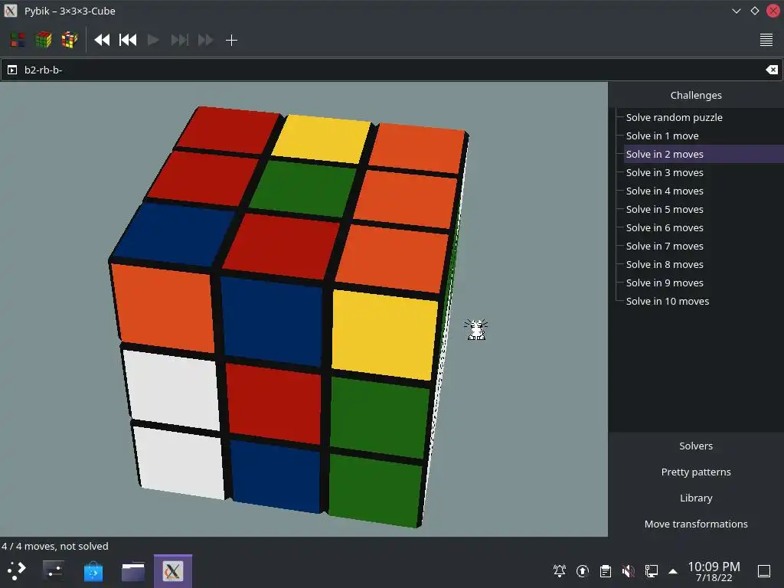The width and height of the screenshot is (784, 588).
Task: Open the Library section
Action: [696, 498]
